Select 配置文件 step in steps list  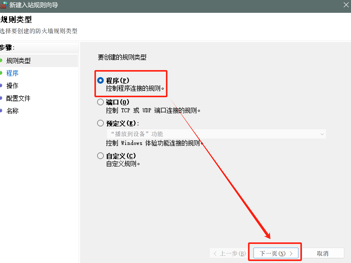(18, 98)
